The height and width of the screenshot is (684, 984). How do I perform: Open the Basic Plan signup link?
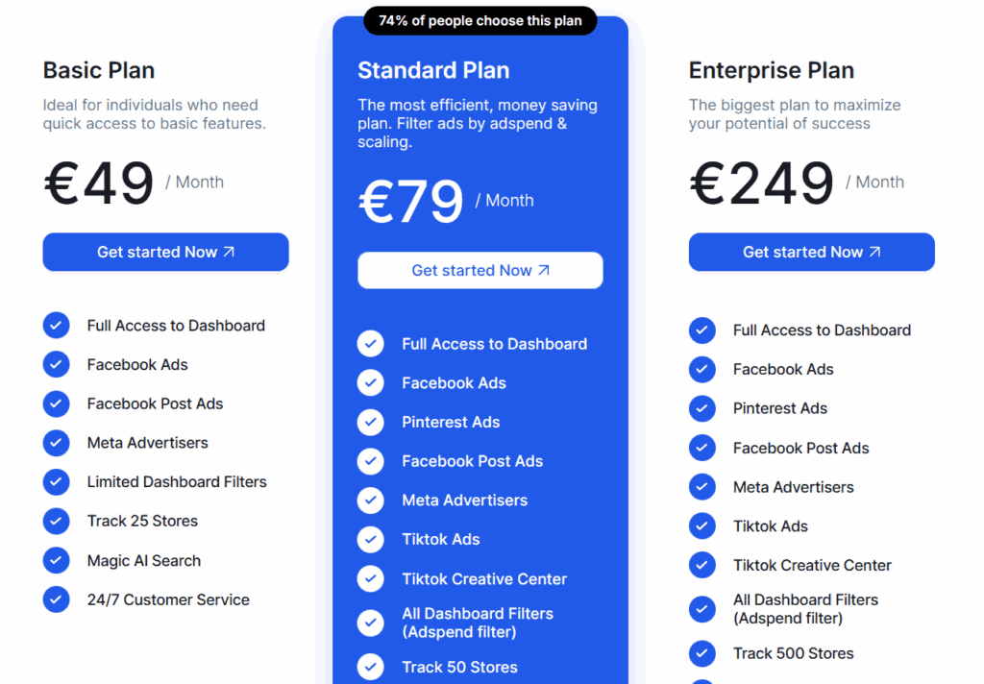(x=165, y=252)
